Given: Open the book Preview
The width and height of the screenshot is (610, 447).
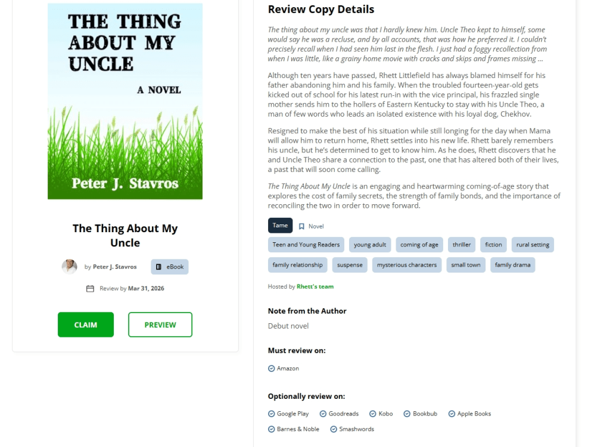Looking at the screenshot, I should click(x=160, y=325).
